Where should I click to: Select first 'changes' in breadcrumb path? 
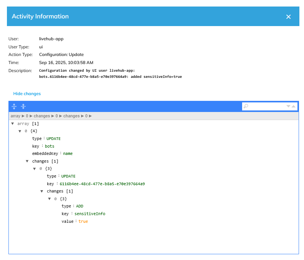pyautogui.click(x=42, y=116)
